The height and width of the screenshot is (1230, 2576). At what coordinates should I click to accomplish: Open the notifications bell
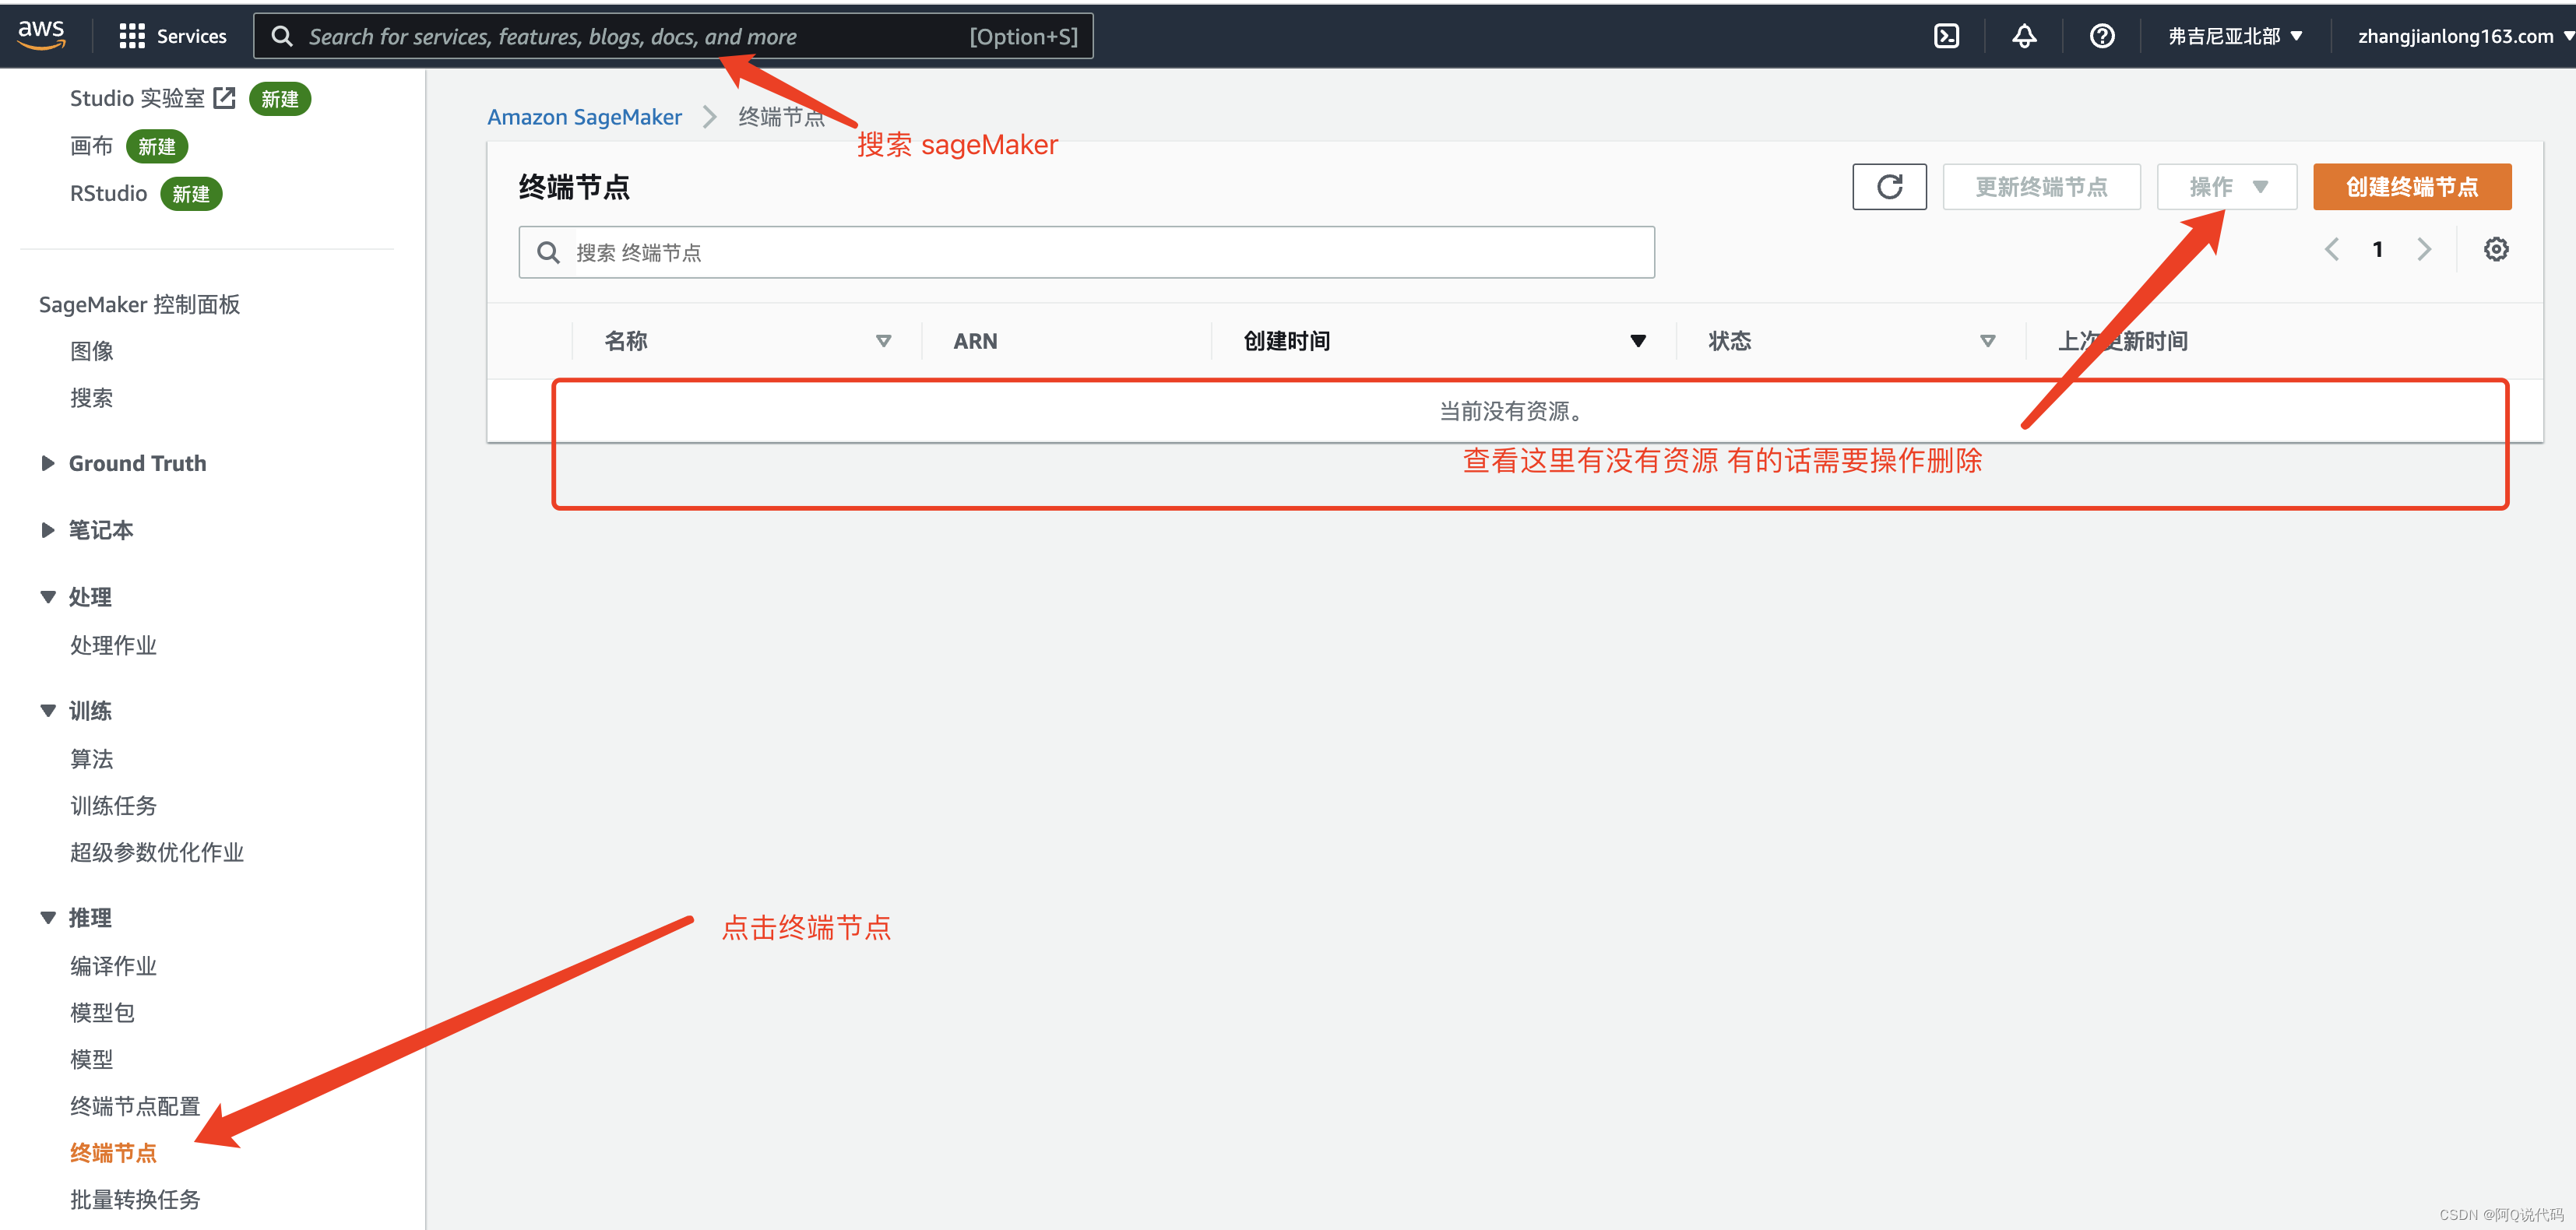point(2024,36)
